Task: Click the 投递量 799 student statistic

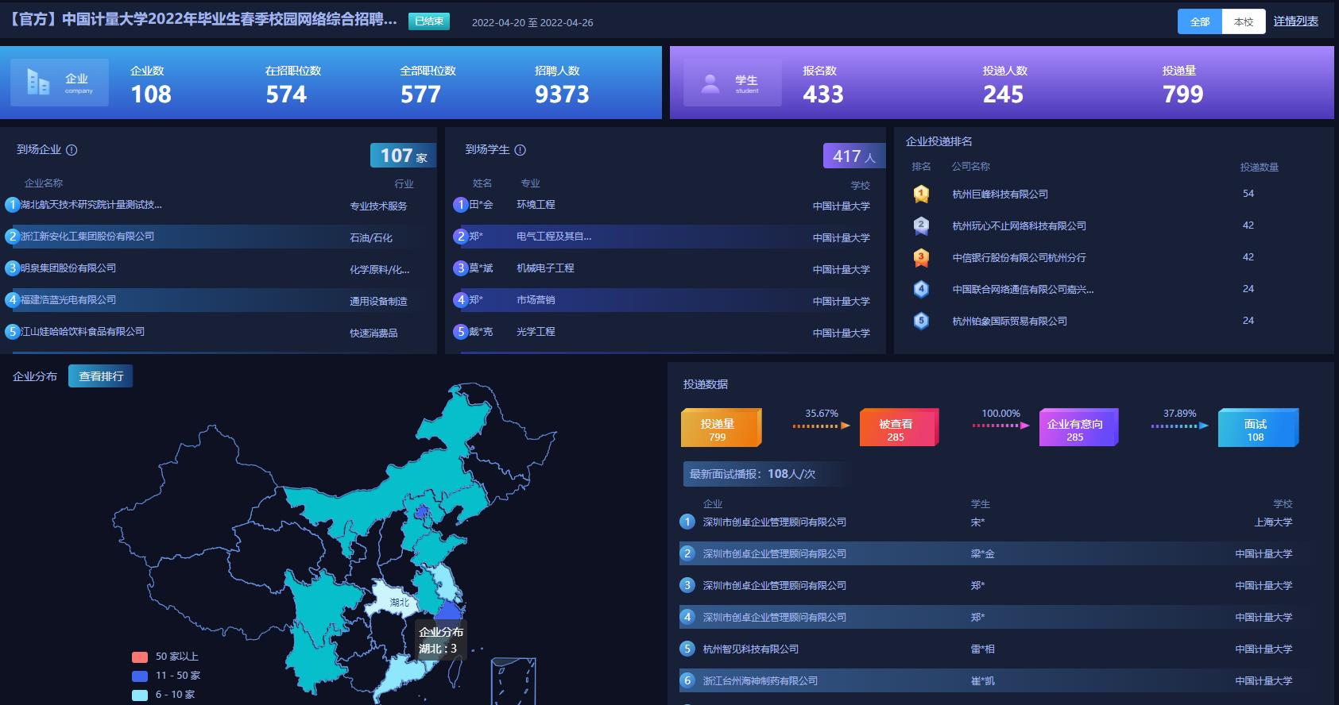Action: pos(1182,85)
